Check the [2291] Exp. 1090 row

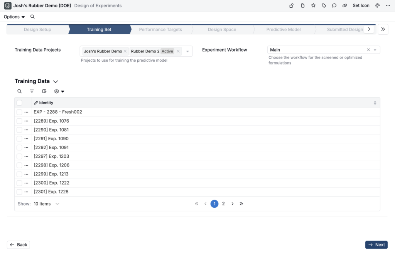click(19, 138)
